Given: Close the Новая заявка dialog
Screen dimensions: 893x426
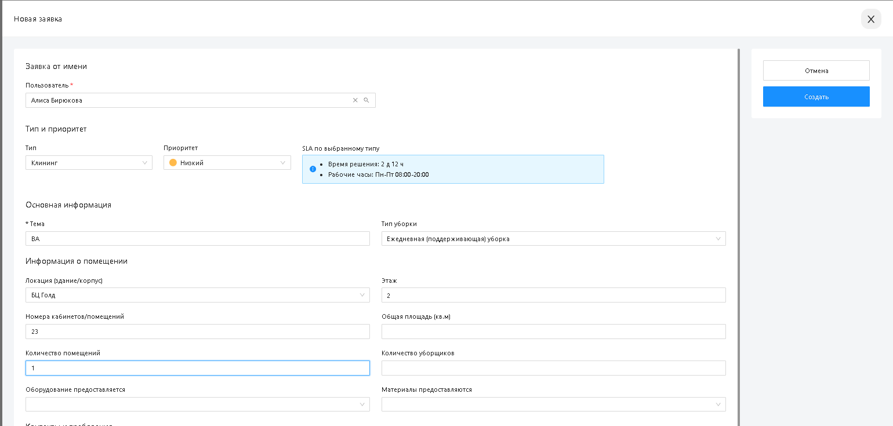Looking at the screenshot, I should tap(870, 19).
